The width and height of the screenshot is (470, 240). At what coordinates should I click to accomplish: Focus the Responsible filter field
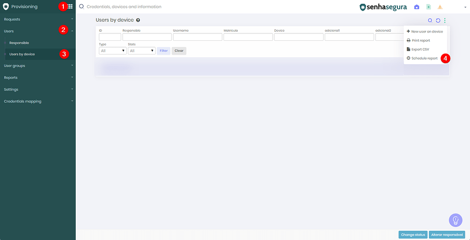tap(147, 37)
